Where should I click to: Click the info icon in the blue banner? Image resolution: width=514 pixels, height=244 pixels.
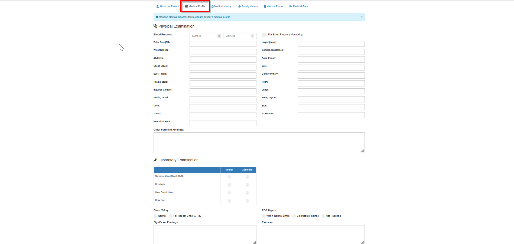[157, 17]
